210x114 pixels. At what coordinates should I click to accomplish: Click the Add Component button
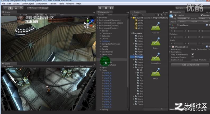(190, 65)
